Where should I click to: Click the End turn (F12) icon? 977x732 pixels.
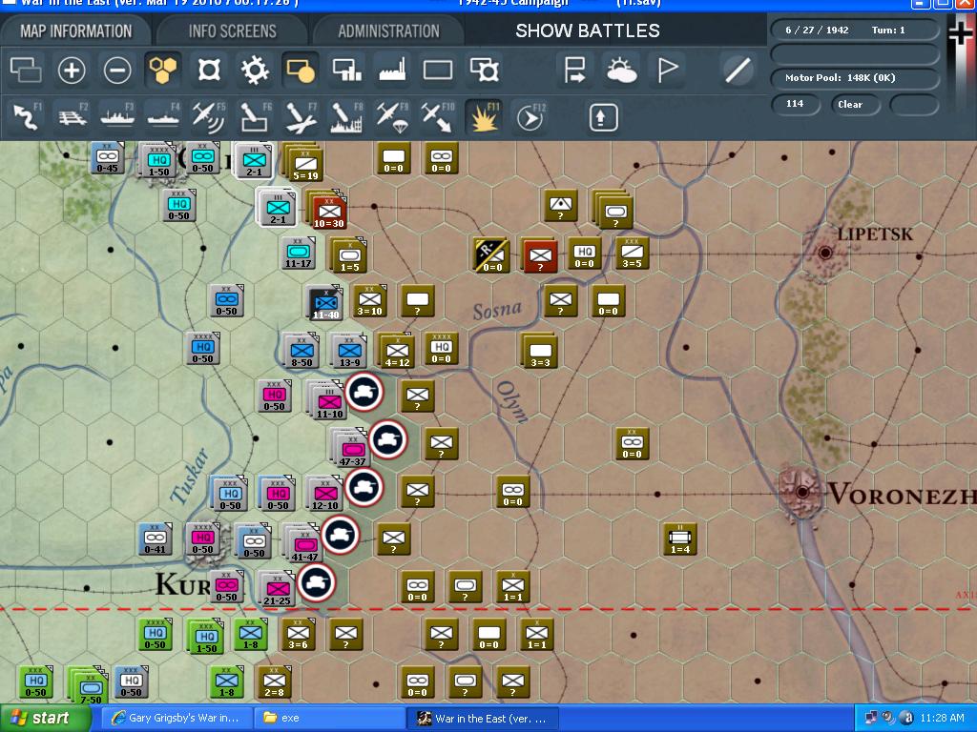click(x=530, y=117)
